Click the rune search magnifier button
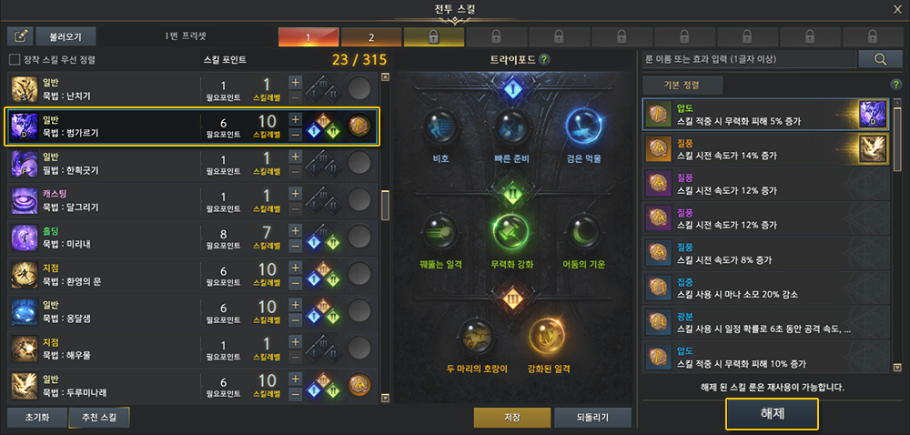The image size is (910, 435). [880, 59]
